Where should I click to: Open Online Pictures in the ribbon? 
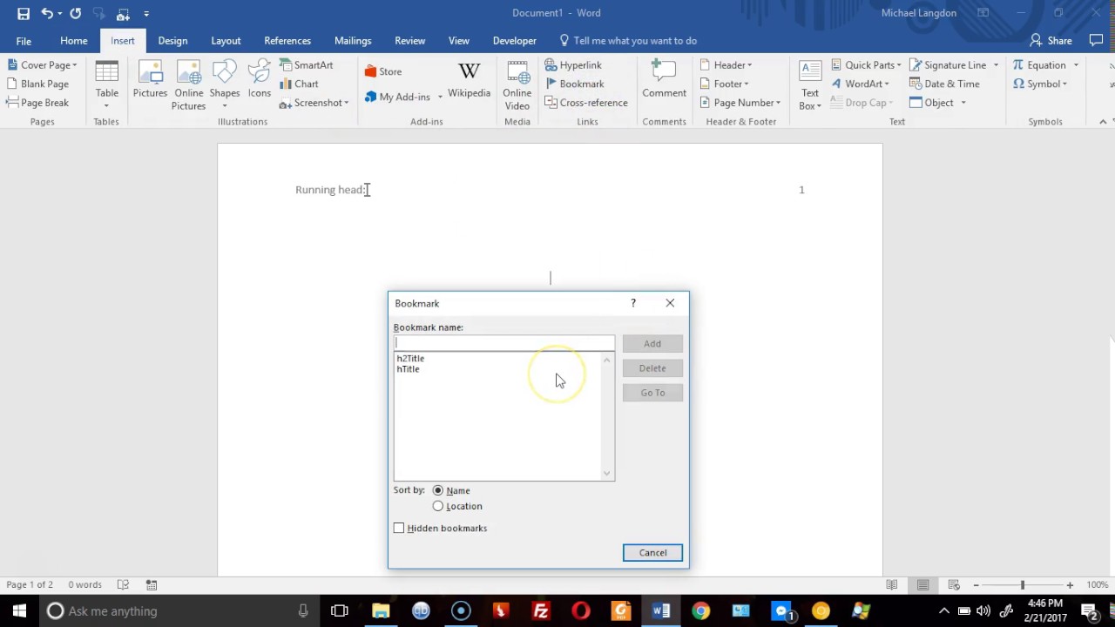coord(188,85)
